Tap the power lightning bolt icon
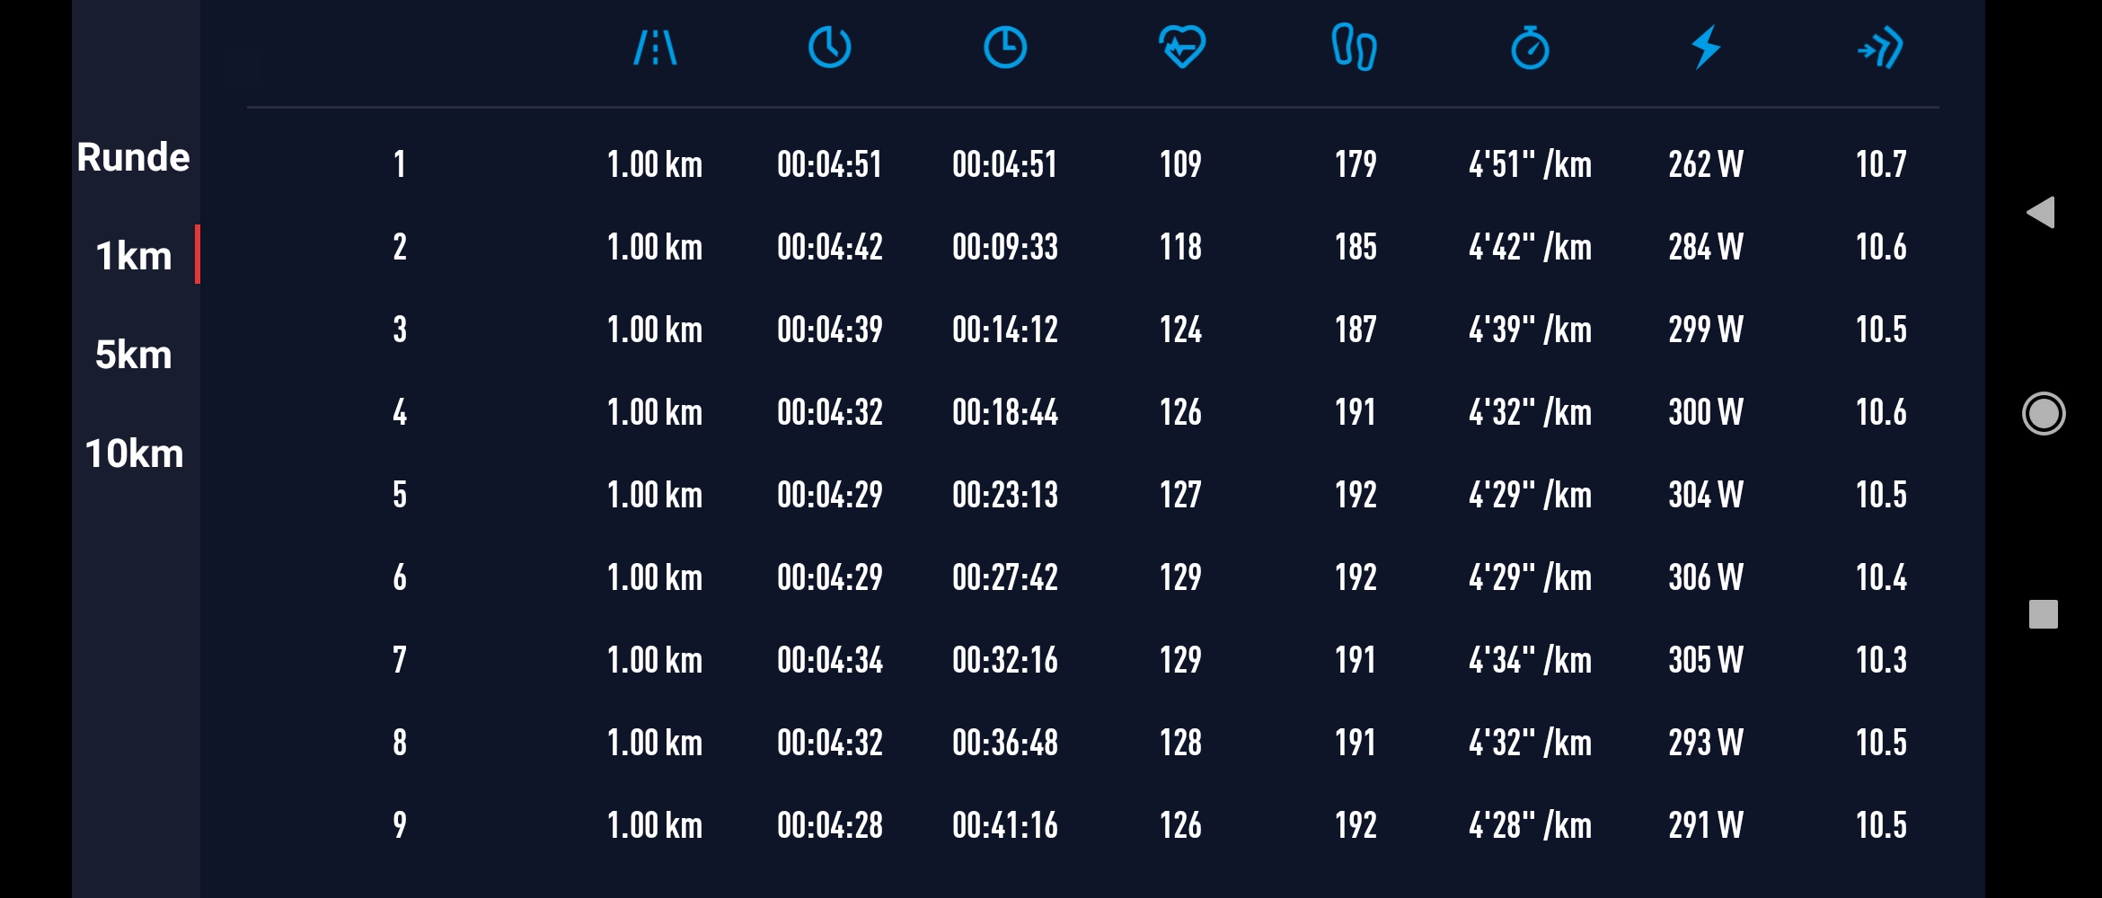Image resolution: width=2102 pixels, height=898 pixels. (1705, 48)
